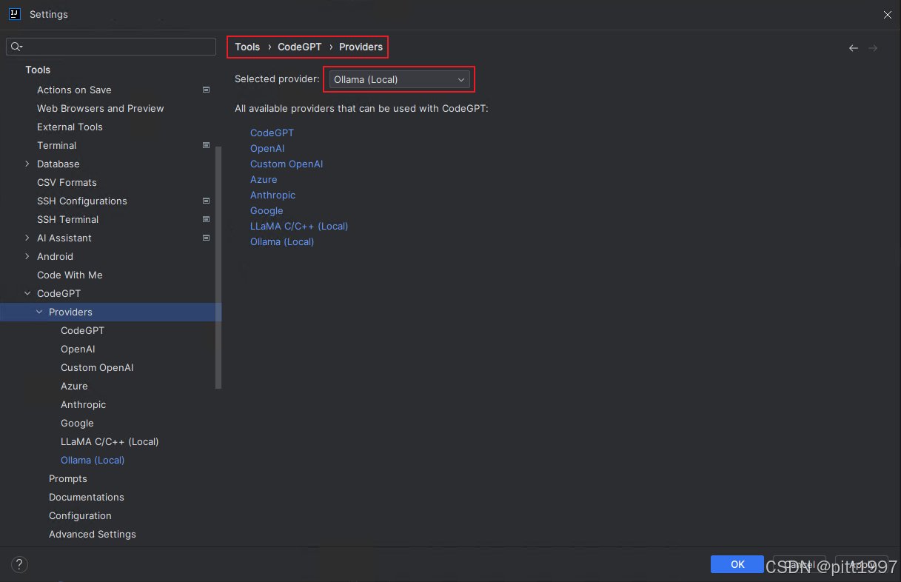Image resolution: width=901 pixels, height=582 pixels.
Task: Click the Settings app icon in title bar
Action: coord(15,14)
